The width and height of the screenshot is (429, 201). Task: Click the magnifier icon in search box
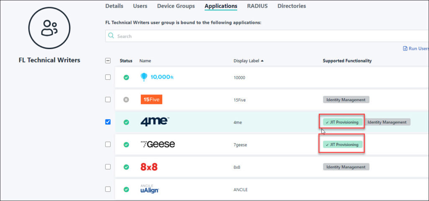point(111,36)
